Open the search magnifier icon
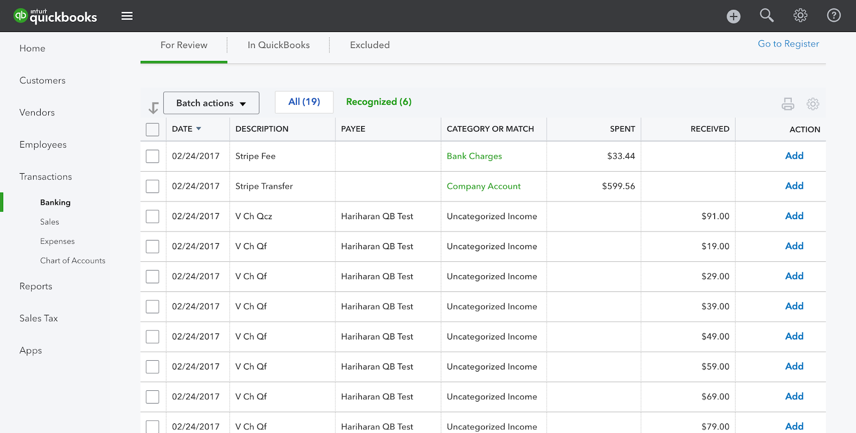The height and width of the screenshot is (433, 856). [767, 16]
